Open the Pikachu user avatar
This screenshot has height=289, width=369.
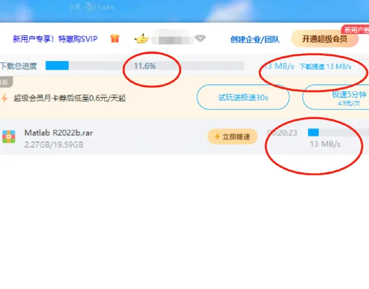(142, 39)
